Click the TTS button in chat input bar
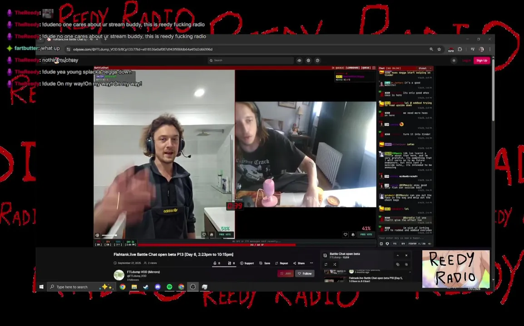The width and height of the screenshot is (524, 326). [395, 244]
